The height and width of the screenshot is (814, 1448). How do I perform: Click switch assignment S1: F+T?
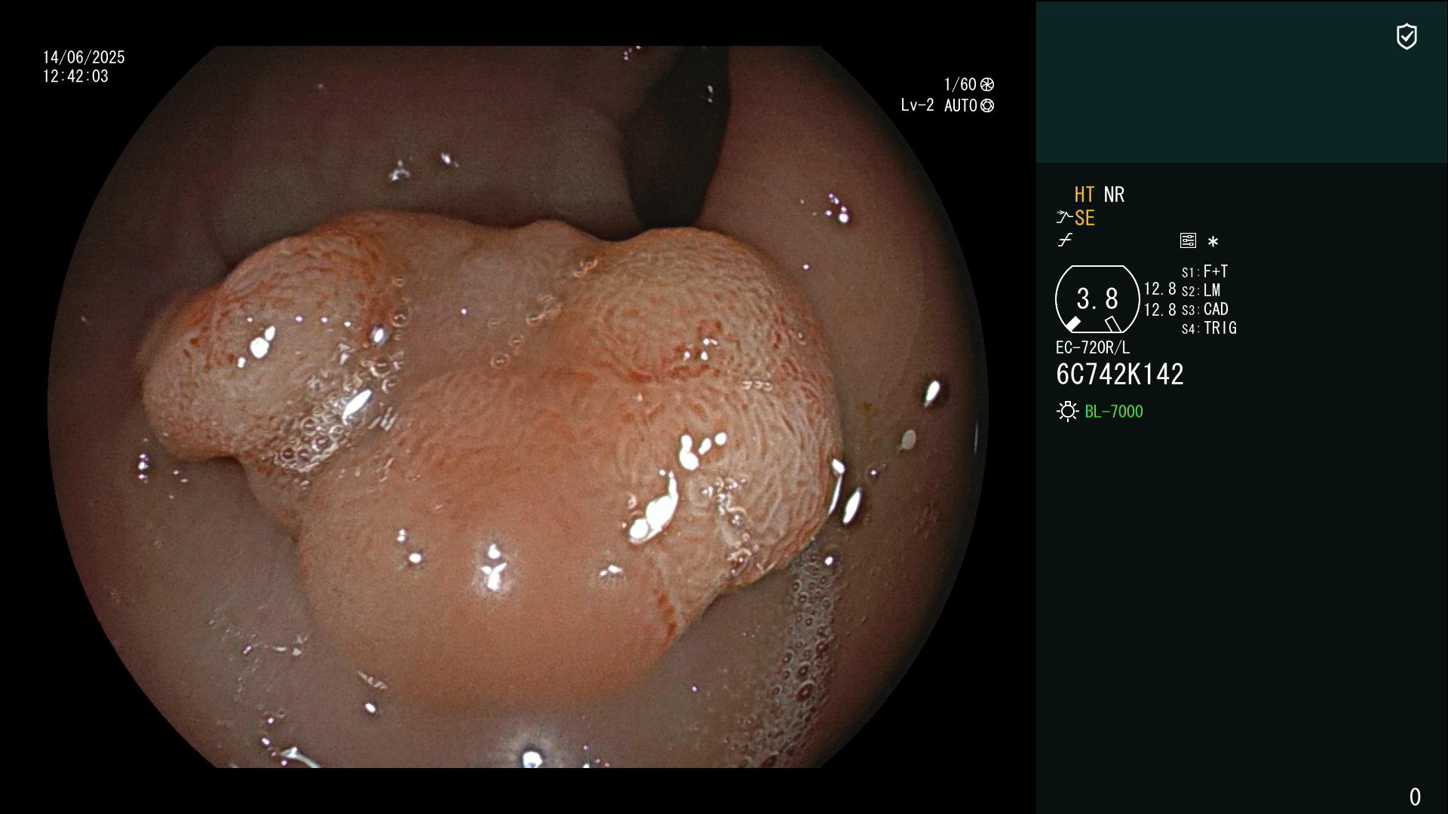click(x=1204, y=271)
